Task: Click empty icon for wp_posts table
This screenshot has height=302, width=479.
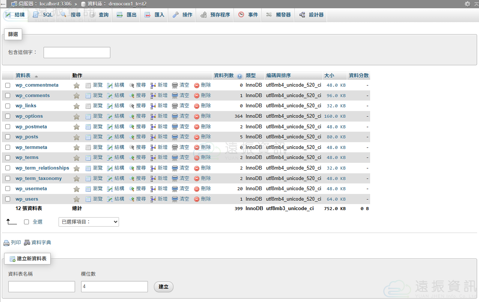Action: point(175,137)
